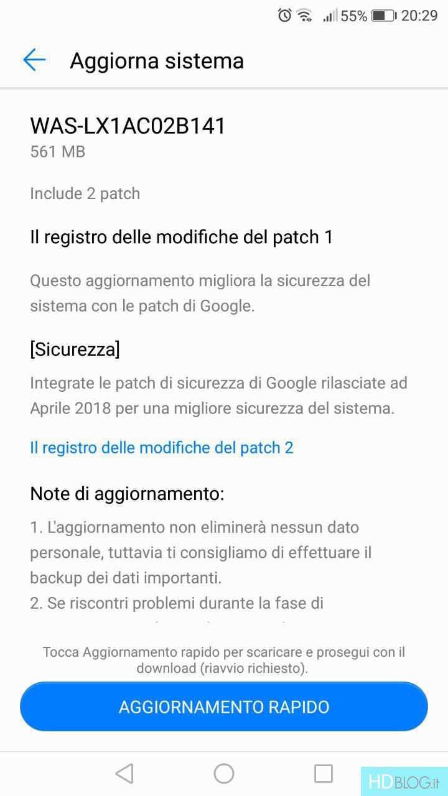Tap the Note di aggiornamento heading
Image resolution: width=448 pixels, height=796 pixels.
[x=127, y=494]
